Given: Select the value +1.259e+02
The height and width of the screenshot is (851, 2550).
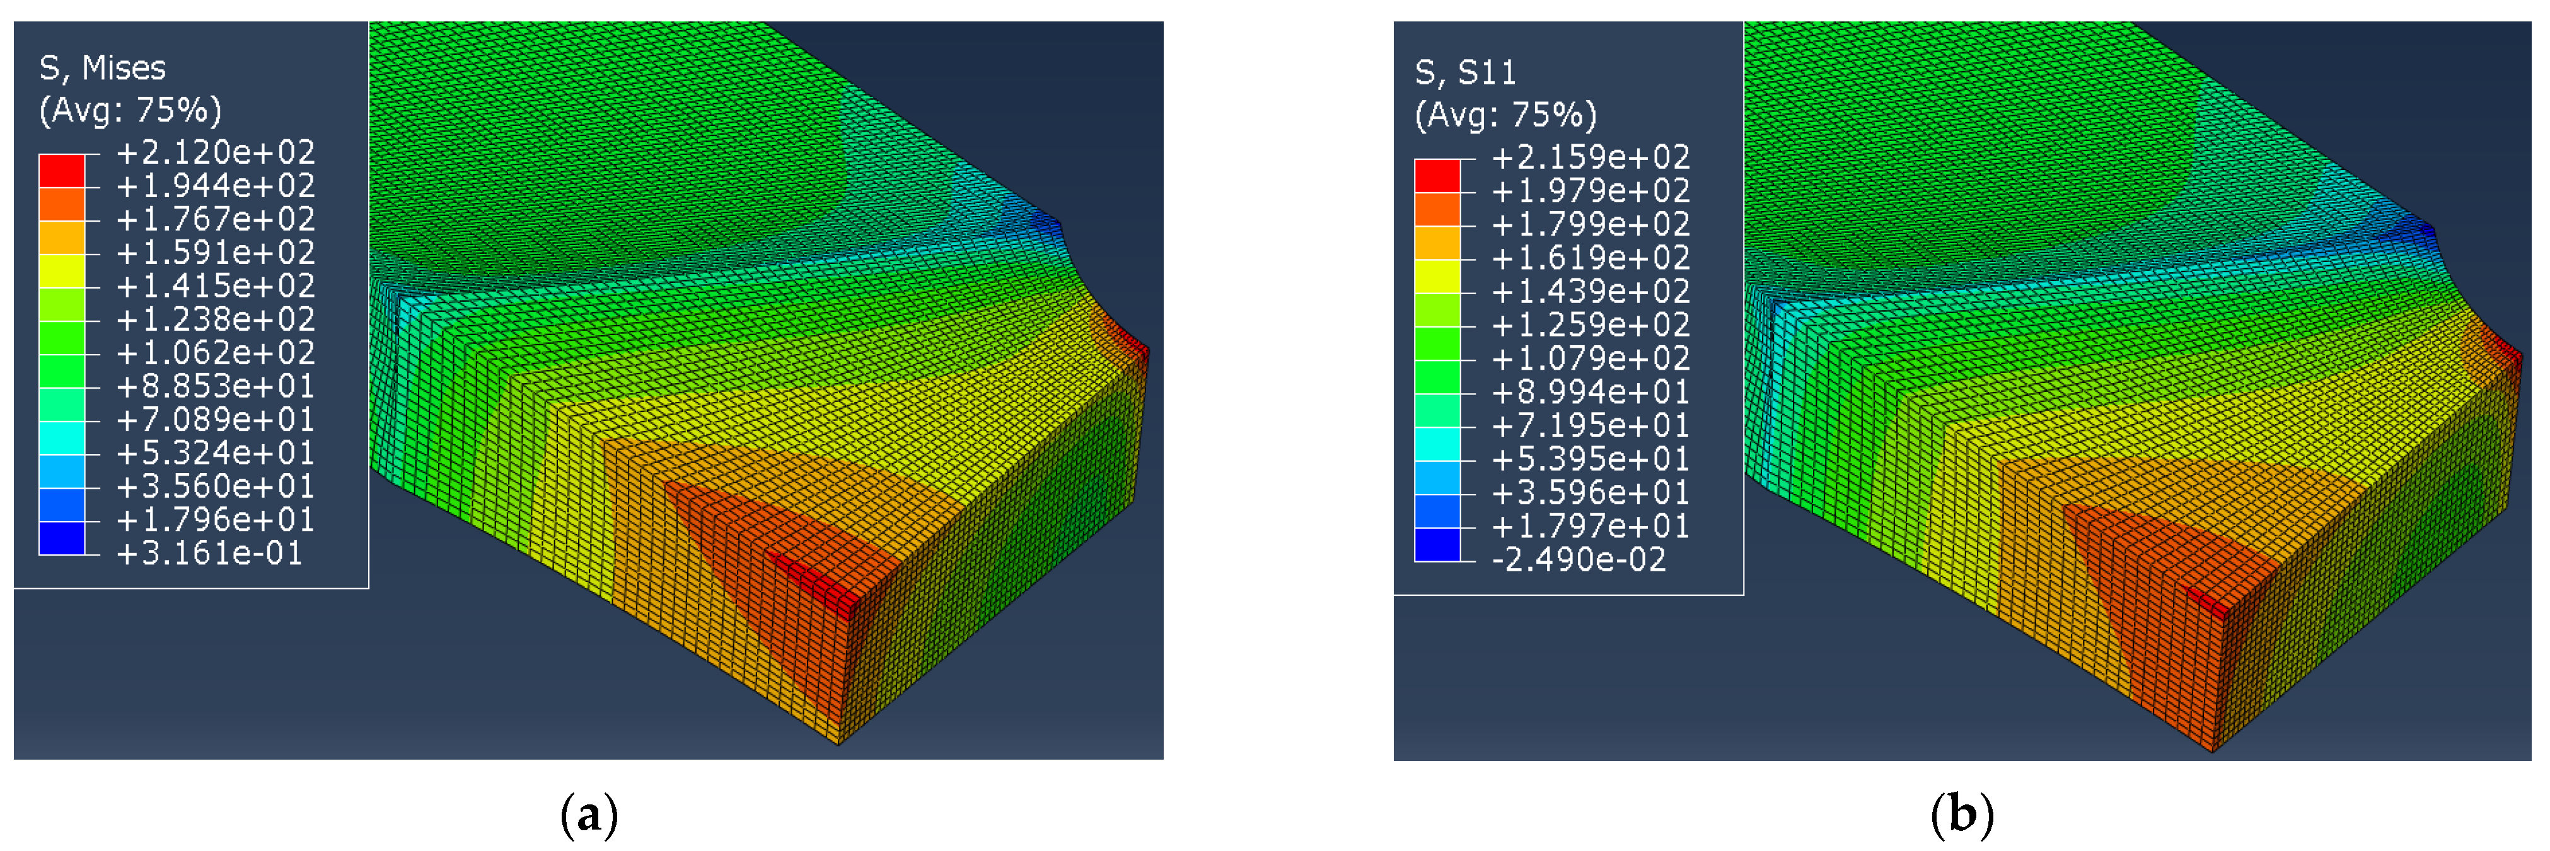Looking at the screenshot, I should click(x=1591, y=324).
